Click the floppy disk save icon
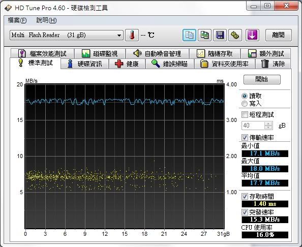Image resolution: width=302 pixels, height=247 pixels. tap(220, 35)
